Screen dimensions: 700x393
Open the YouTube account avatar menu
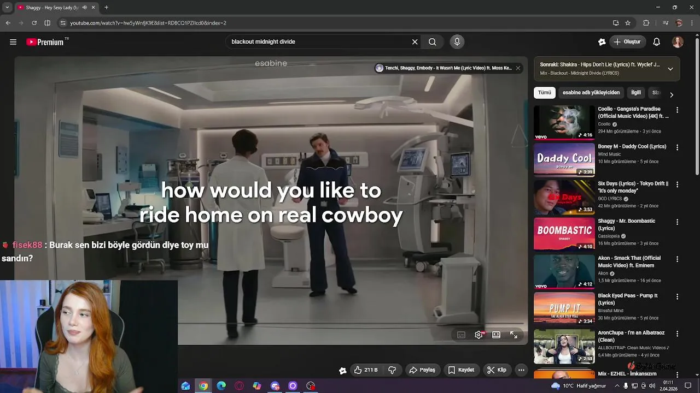678,42
